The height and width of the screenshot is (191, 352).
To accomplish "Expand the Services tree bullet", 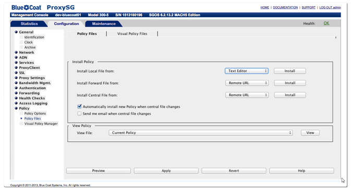I will [x=16, y=62].
